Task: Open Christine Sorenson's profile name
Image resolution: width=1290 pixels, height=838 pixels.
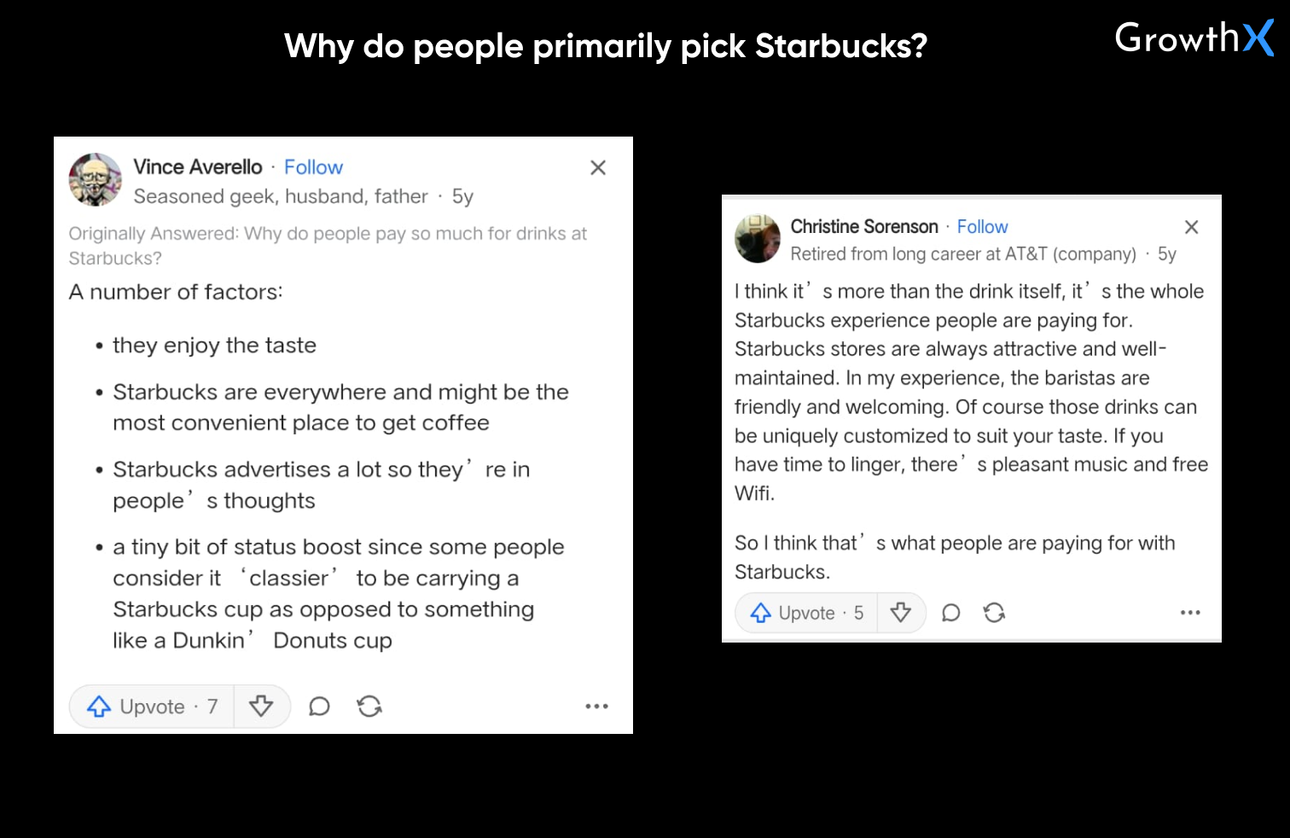Action: pos(864,227)
